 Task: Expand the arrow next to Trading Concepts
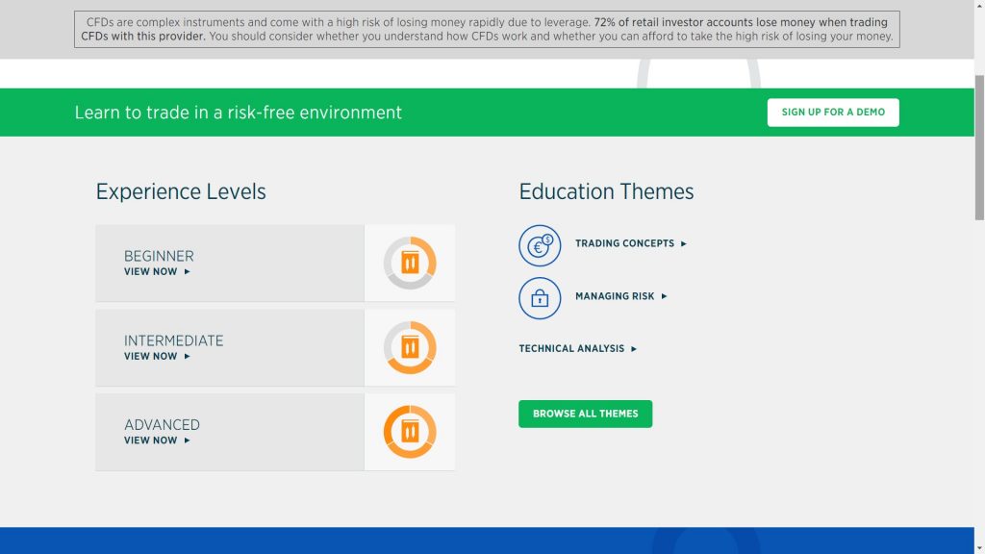[x=684, y=244]
